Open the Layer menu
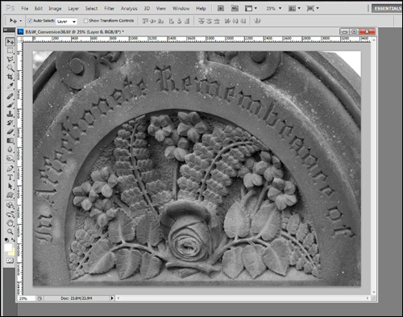The height and width of the screenshot is (317, 403). 73,9
